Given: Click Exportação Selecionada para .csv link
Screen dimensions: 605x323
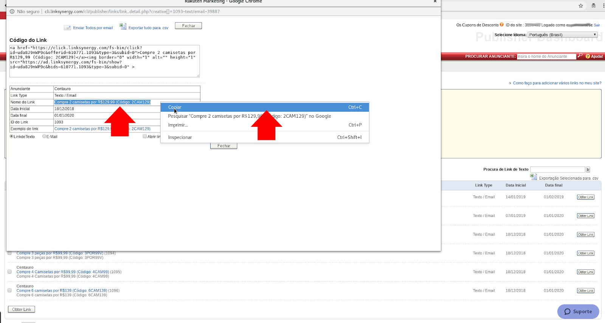Looking at the screenshot, I should 569,178.
